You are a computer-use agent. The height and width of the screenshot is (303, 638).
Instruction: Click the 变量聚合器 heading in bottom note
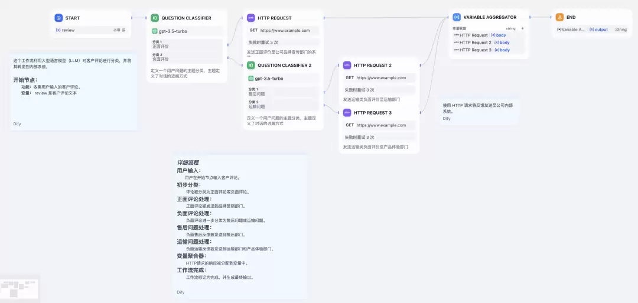pos(191,256)
